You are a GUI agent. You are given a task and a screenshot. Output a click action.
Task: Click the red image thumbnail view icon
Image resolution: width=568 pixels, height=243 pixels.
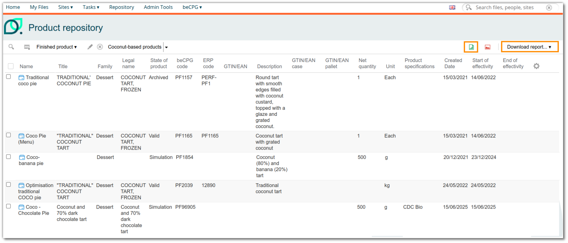(488, 47)
